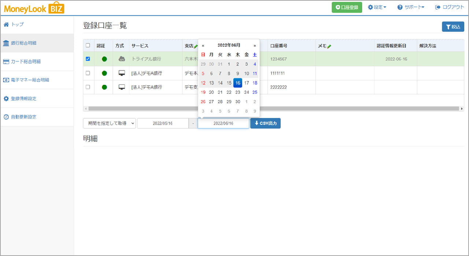Image resolution: width=469 pixels, height=256 pixels.
Task: Click the トライアル銀行 service cell
Action: pyautogui.click(x=156, y=59)
